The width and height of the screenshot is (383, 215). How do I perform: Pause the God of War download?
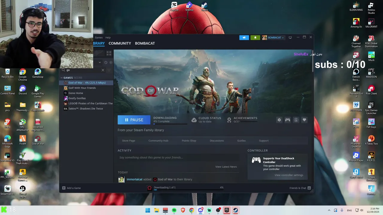point(134,120)
